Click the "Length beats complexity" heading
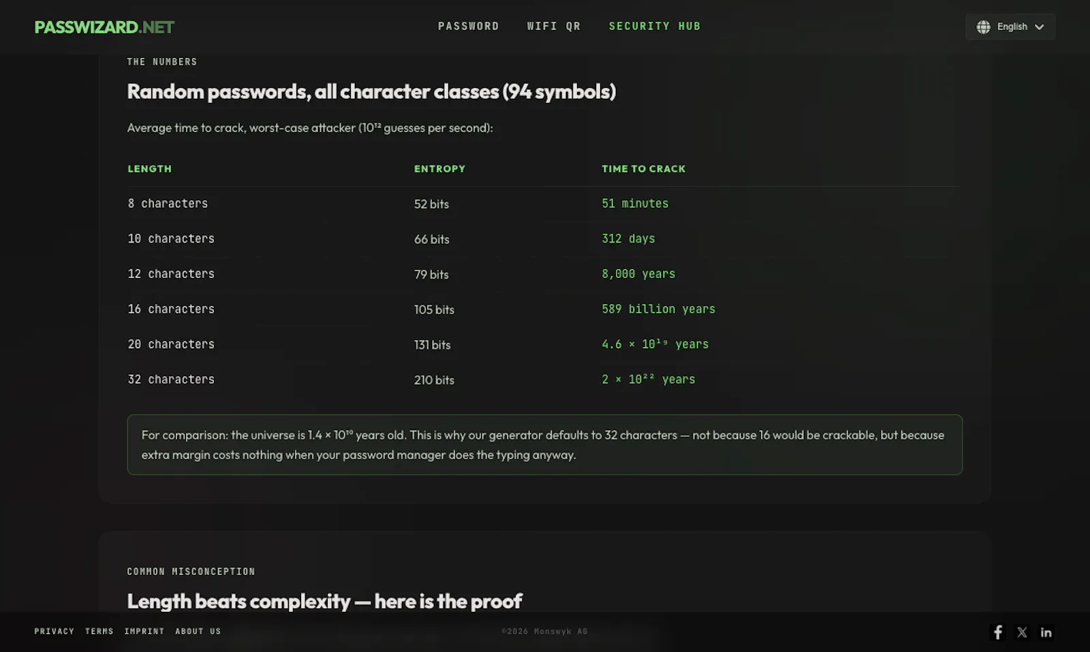The width and height of the screenshot is (1090, 652). (324, 601)
